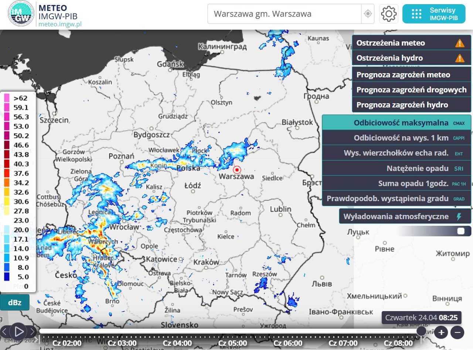Jump timeline to Cz 07:00
The width and height of the screenshot is (473, 350).
point(343,343)
